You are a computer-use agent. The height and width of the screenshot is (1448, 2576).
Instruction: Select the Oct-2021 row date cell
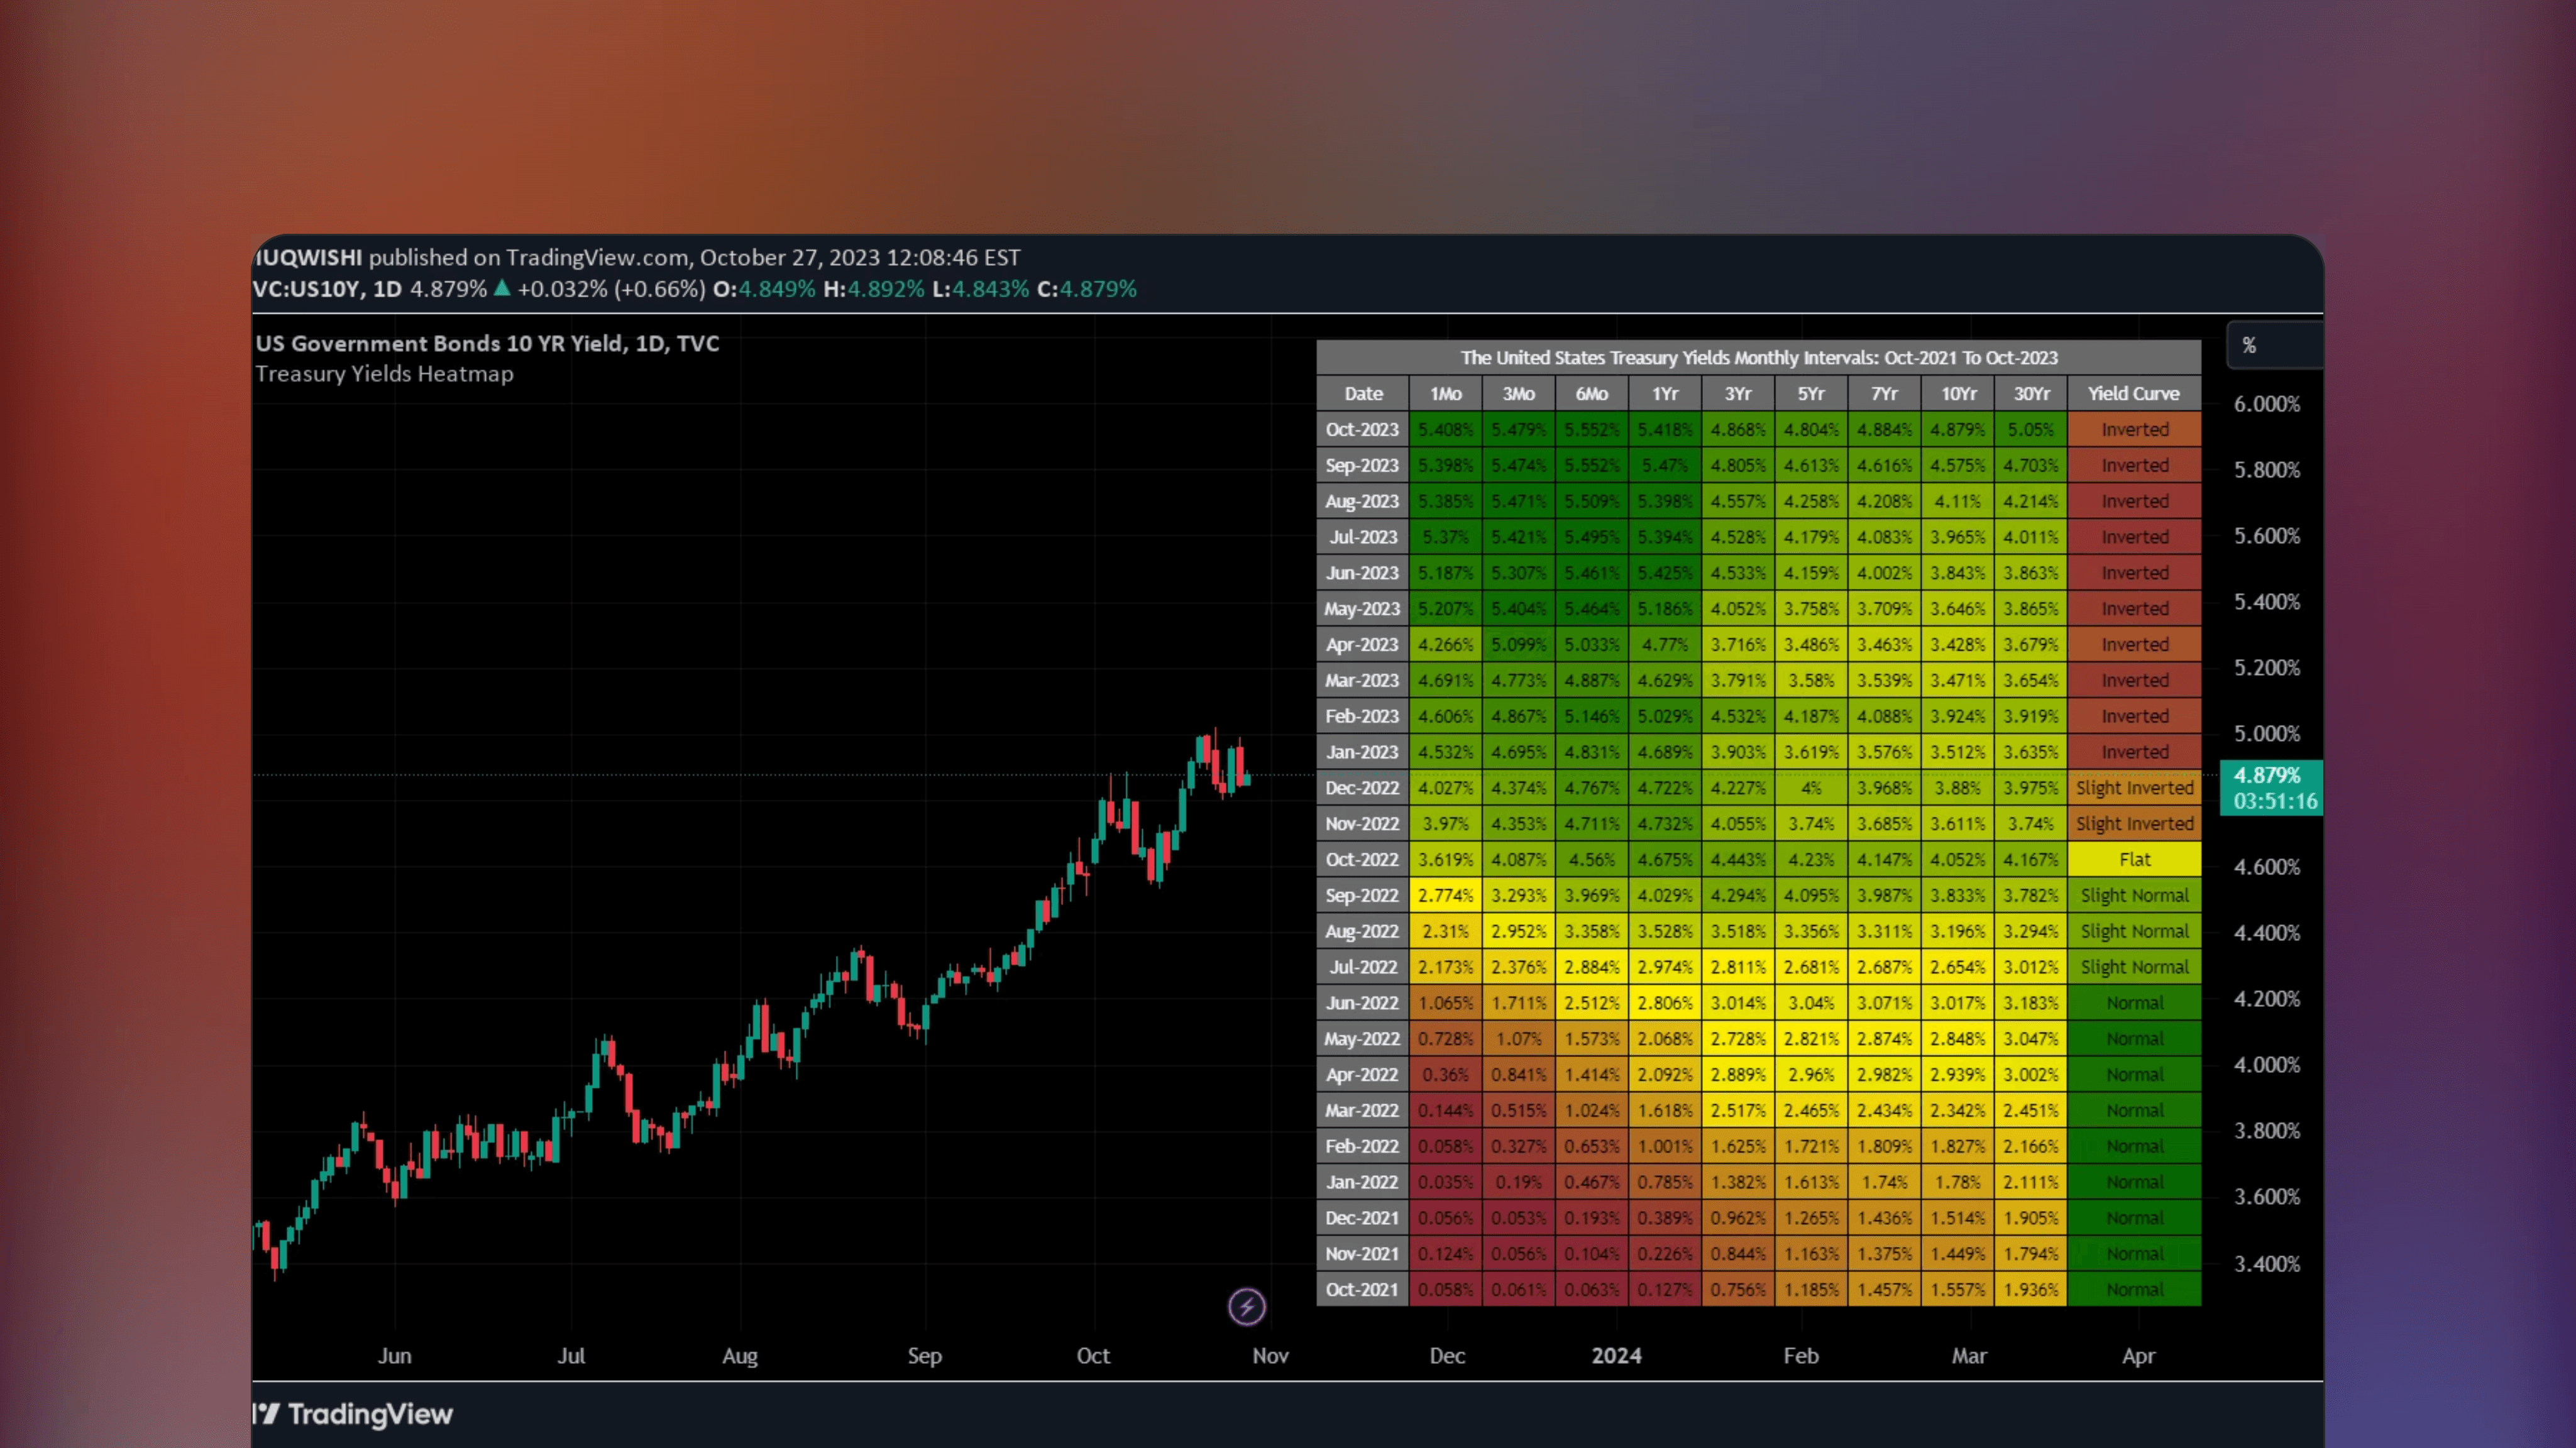pos(1362,1289)
